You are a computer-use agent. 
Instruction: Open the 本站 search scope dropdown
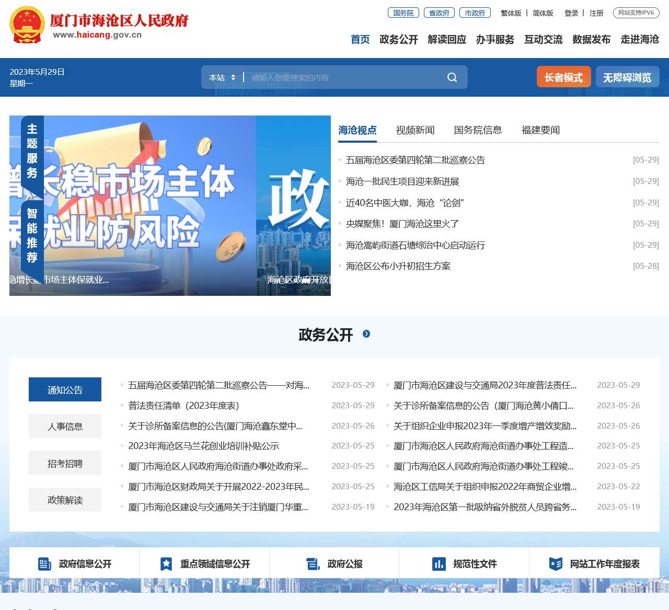pyautogui.click(x=221, y=77)
